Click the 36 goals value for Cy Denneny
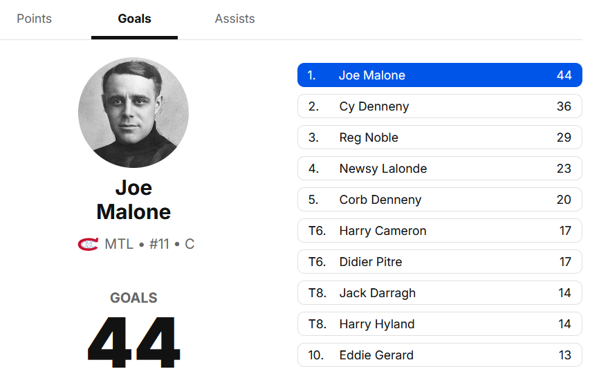 coord(564,106)
